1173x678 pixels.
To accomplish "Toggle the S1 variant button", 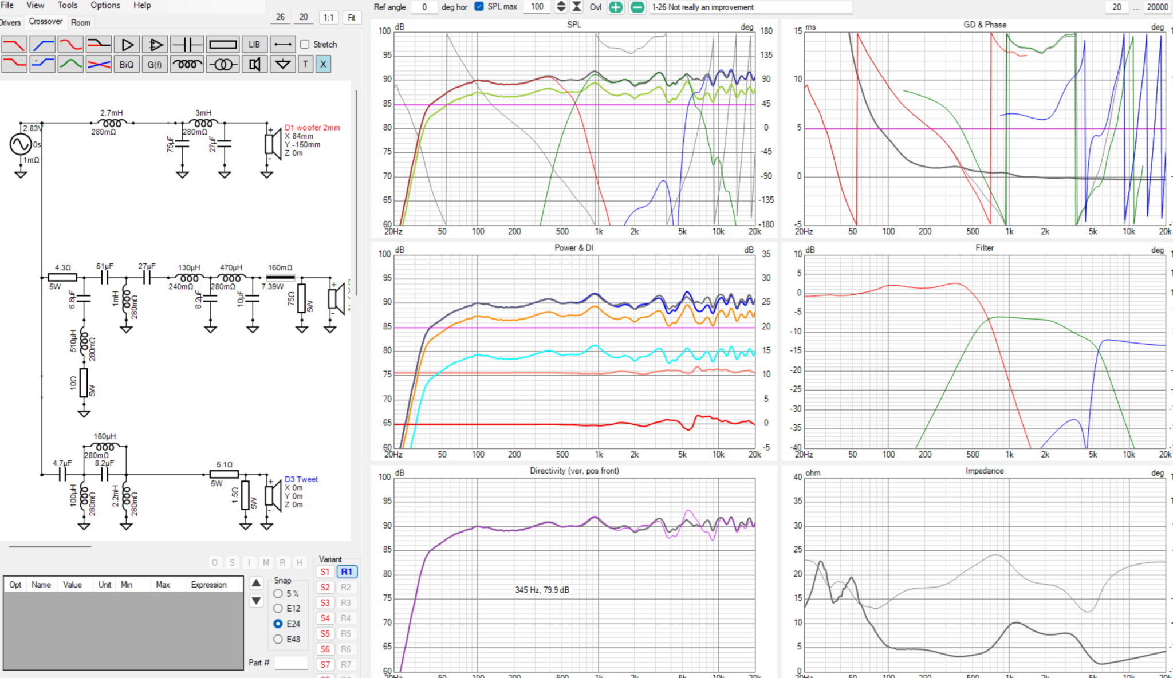I will click(x=325, y=571).
